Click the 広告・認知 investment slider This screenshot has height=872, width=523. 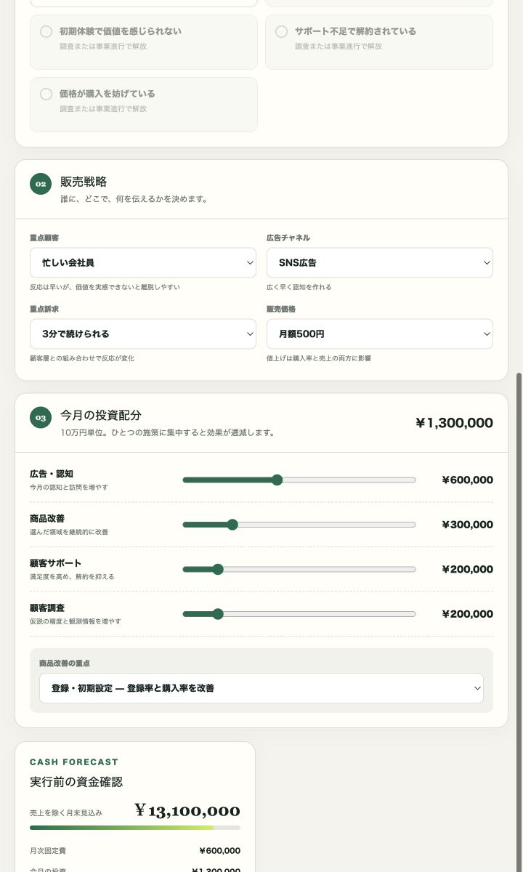(x=299, y=480)
